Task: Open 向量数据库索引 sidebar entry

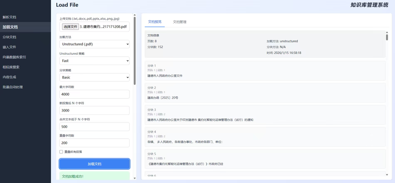Action: point(14,57)
